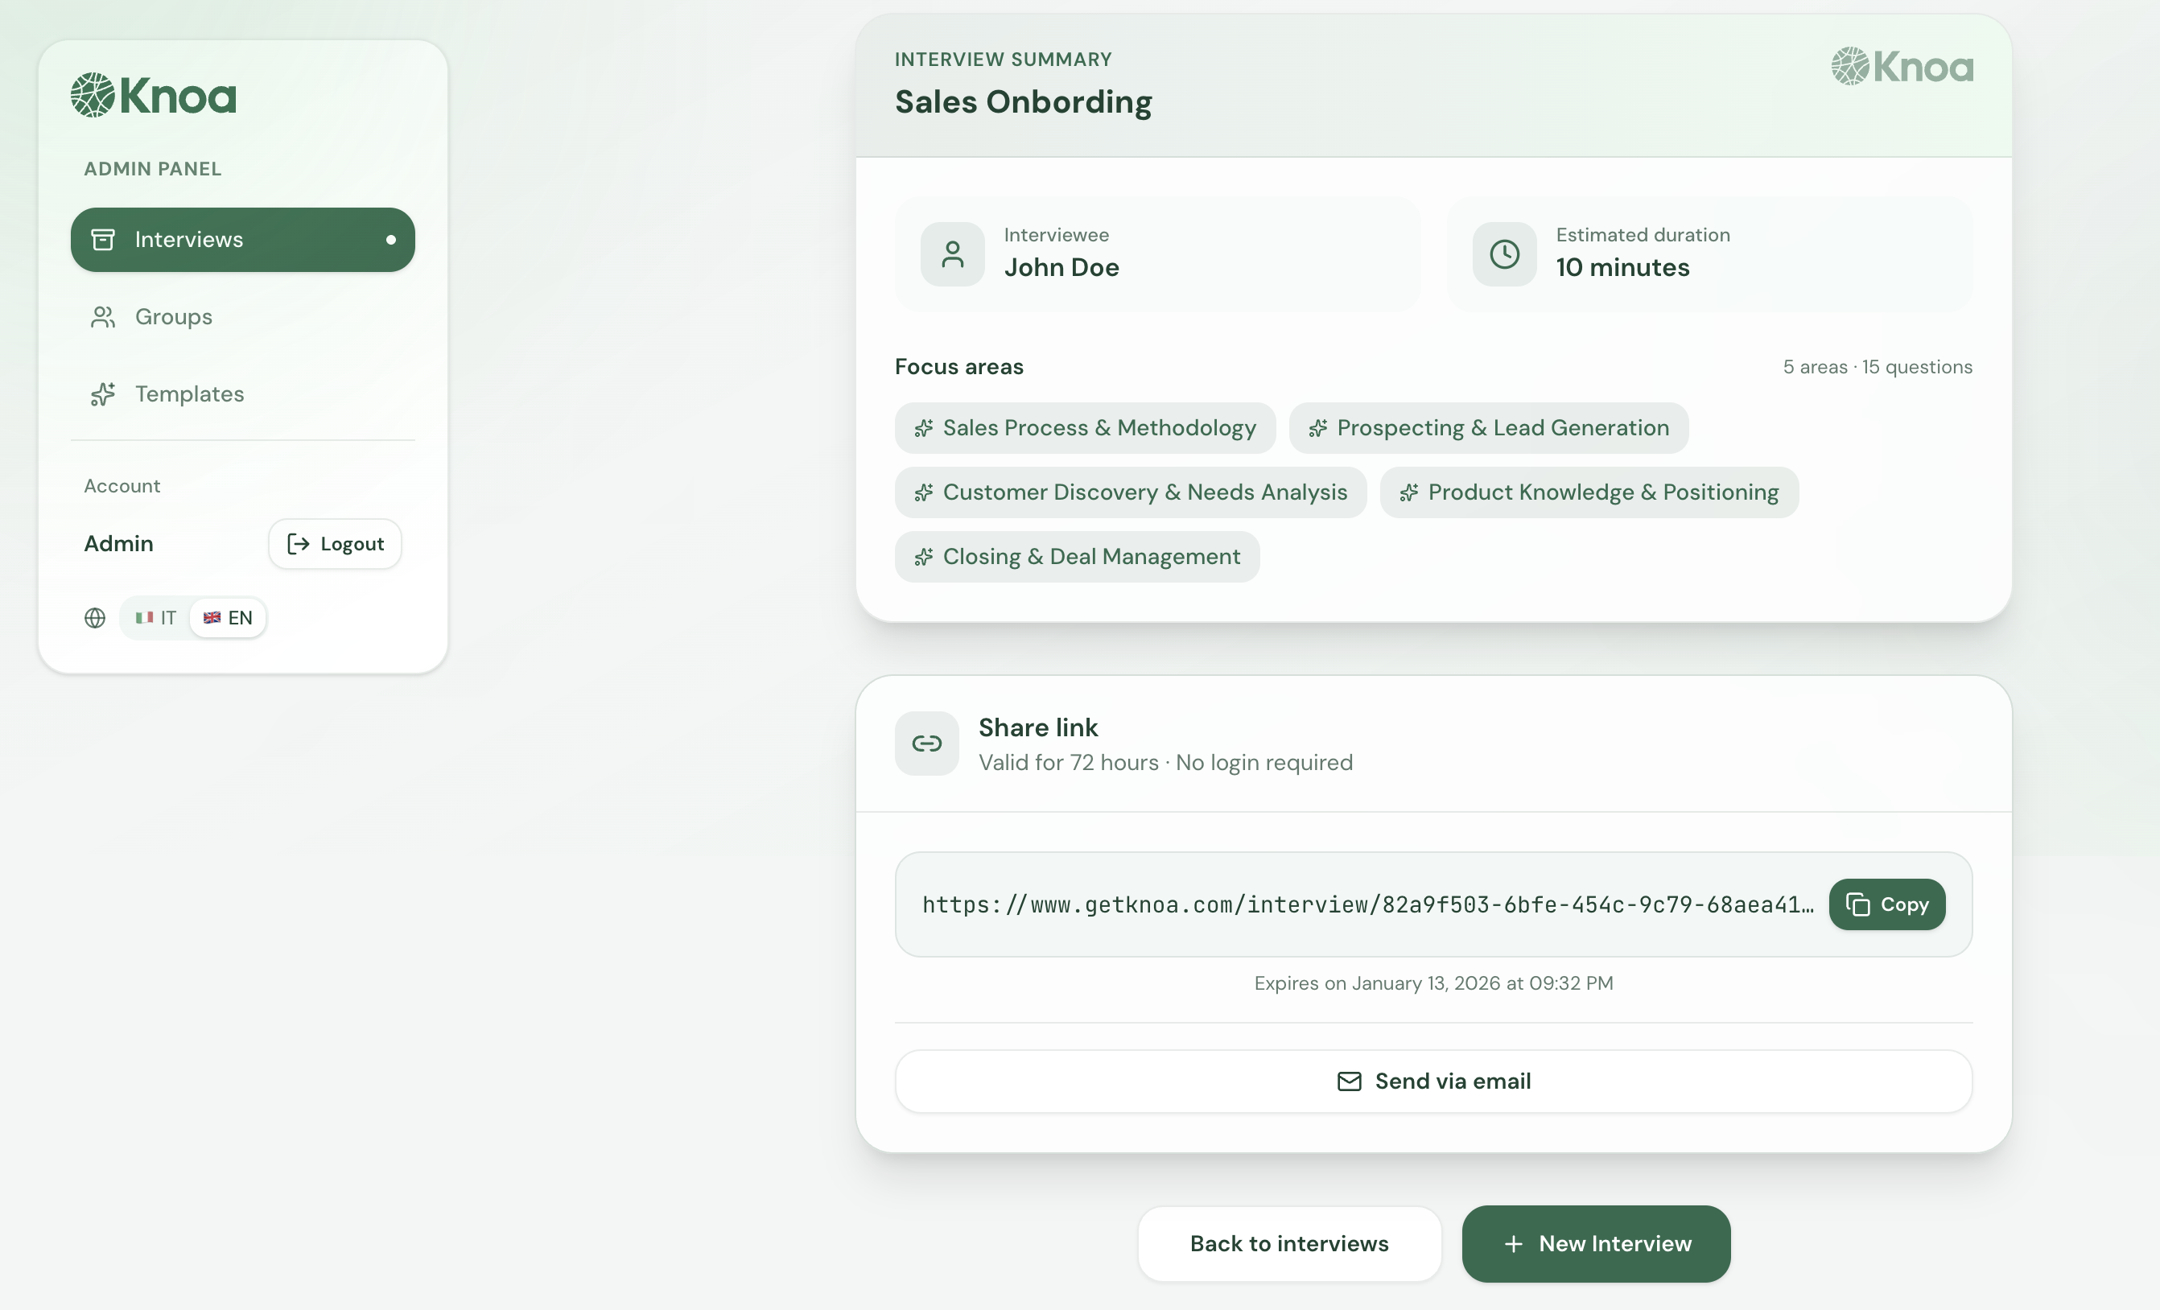Screen dimensions: 2160x1310
Task: Select the Prospecting & Lead Generation chip
Action: (1488, 427)
